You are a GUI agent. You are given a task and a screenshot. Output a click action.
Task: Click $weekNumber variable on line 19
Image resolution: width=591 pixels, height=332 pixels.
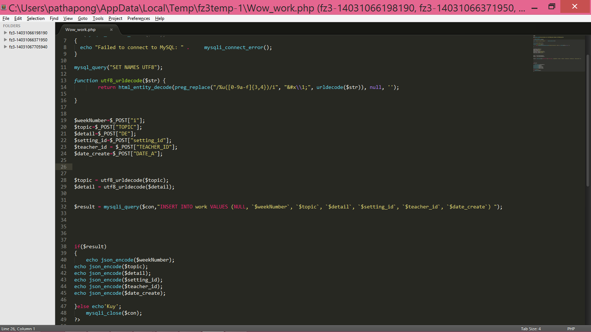[x=90, y=120]
